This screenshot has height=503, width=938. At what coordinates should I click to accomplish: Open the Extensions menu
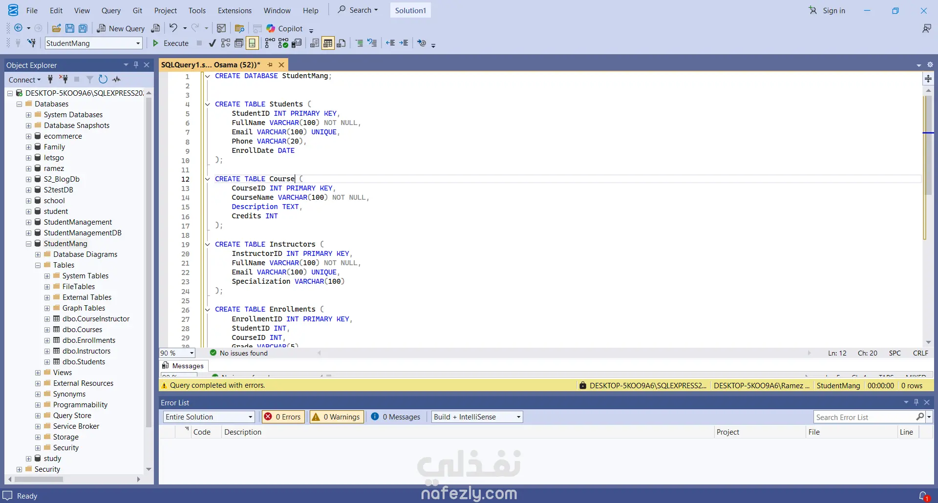pyautogui.click(x=234, y=10)
